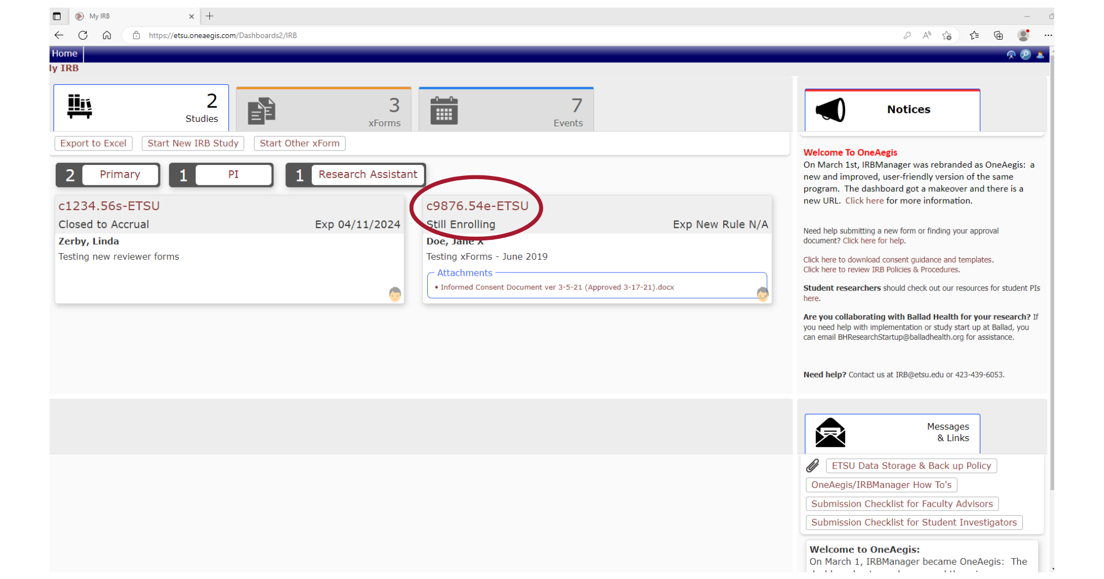Click the Notices megaphone icon

coord(831,109)
